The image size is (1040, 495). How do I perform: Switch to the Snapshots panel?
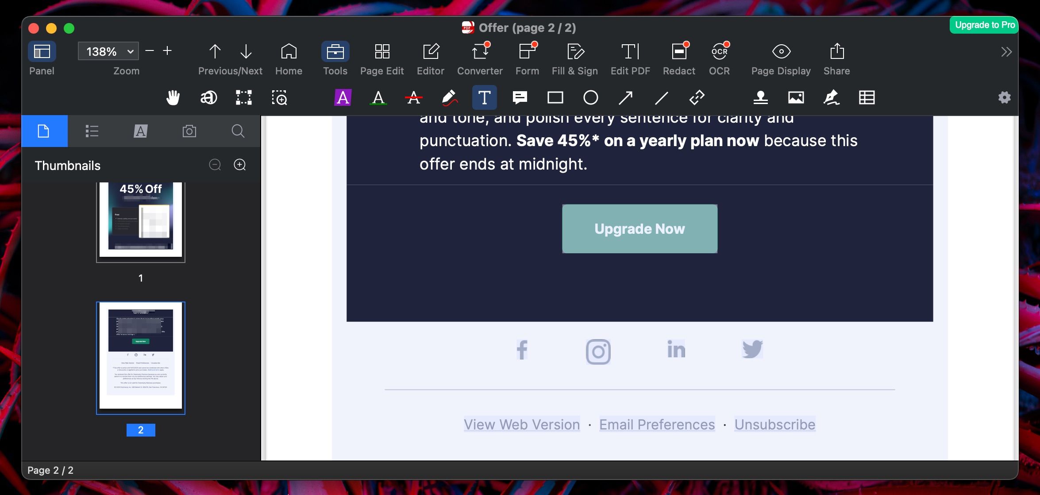click(189, 131)
